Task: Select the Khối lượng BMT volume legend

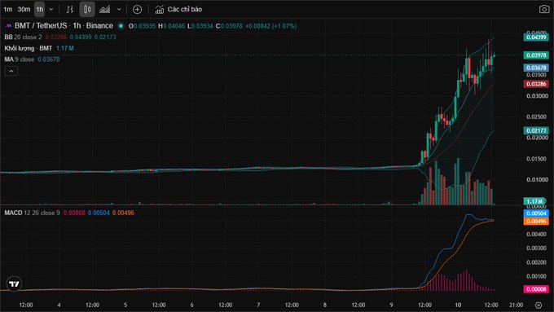Action: (x=29, y=48)
